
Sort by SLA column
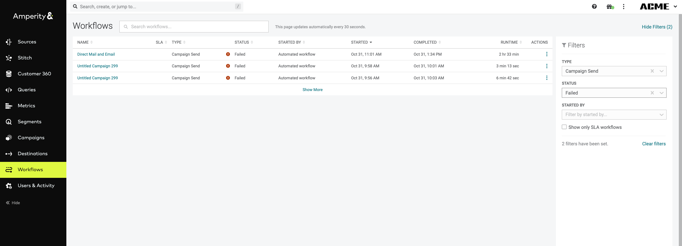[x=161, y=42]
